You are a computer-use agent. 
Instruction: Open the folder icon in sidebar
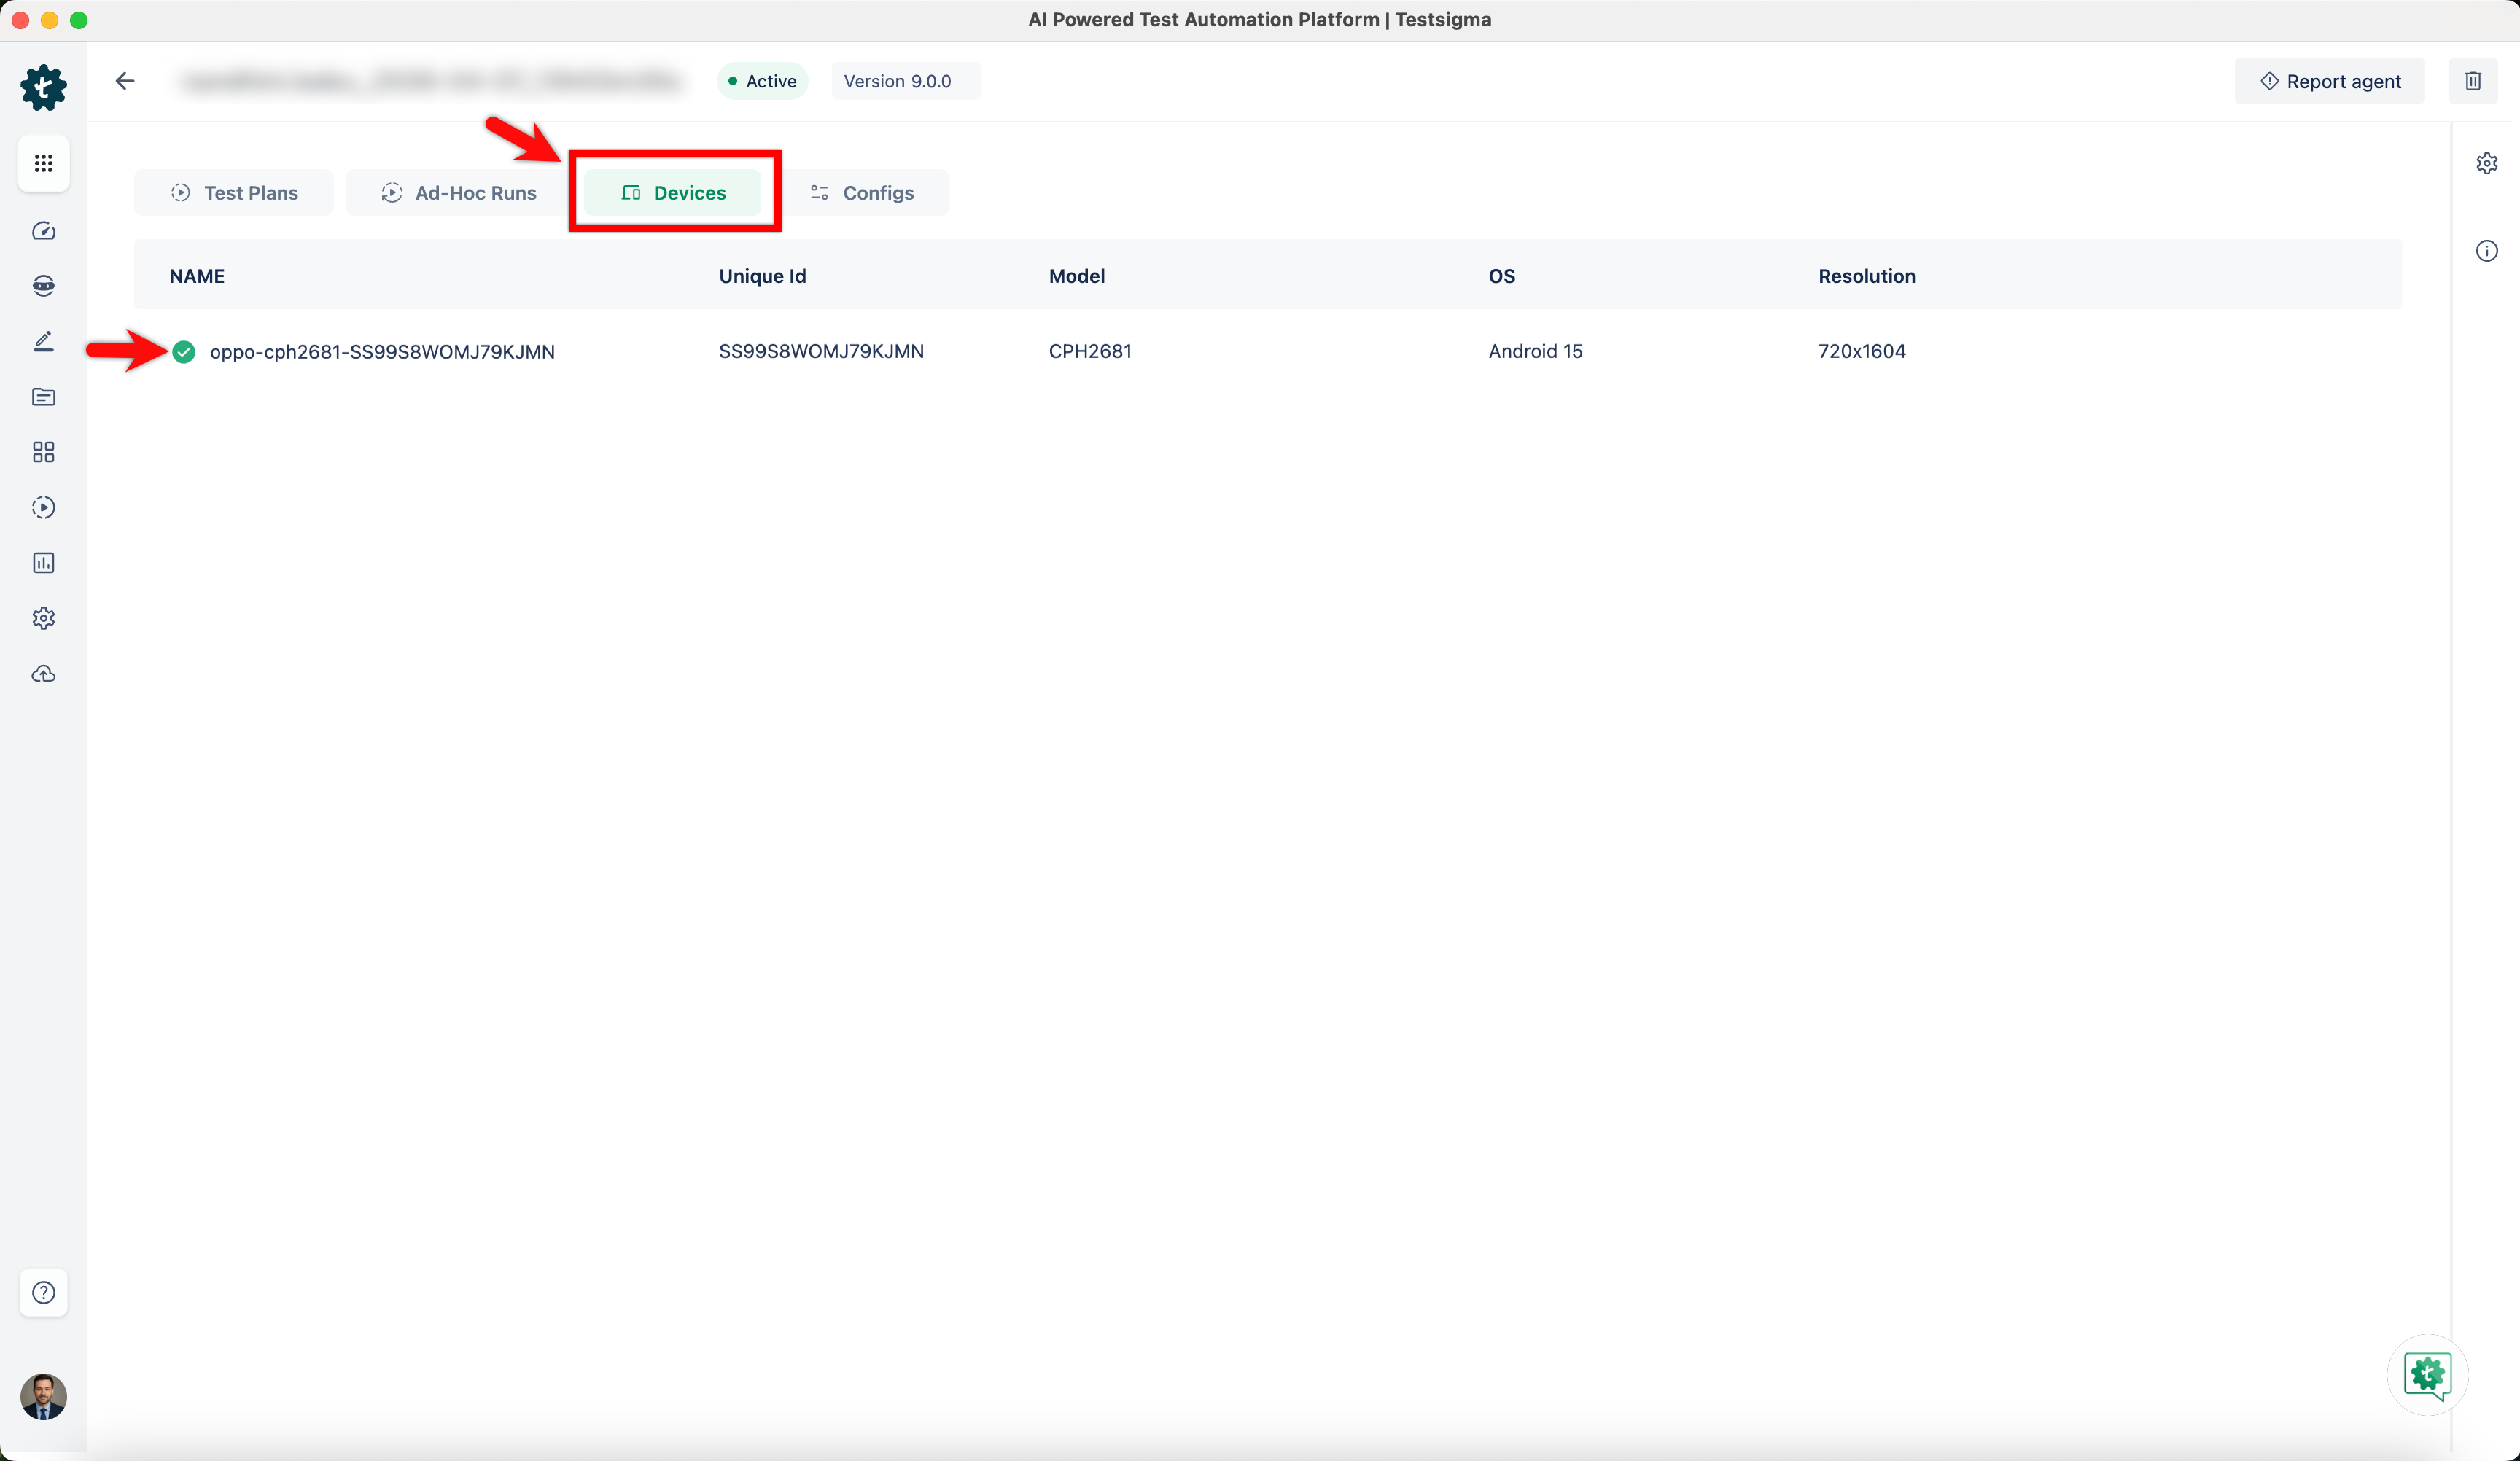click(43, 397)
